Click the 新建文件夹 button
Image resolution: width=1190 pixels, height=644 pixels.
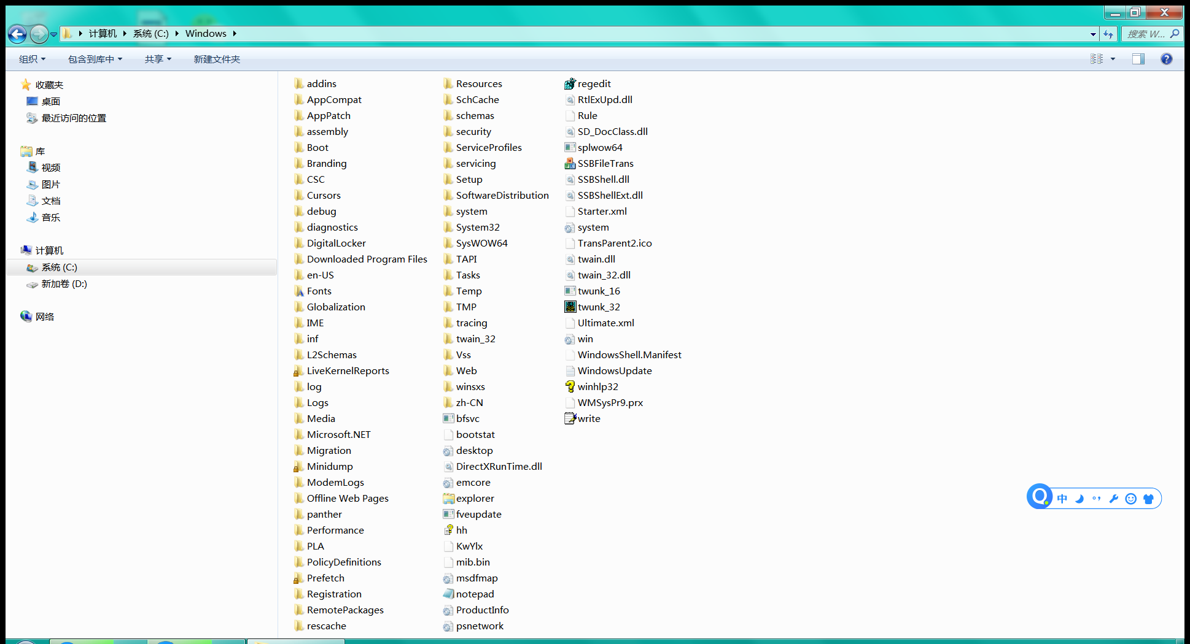pos(217,59)
